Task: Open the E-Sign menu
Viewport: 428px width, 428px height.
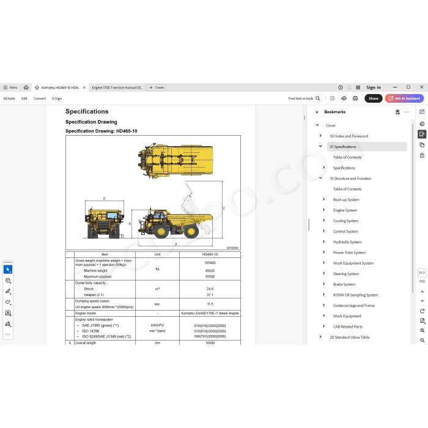Action: coord(57,98)
